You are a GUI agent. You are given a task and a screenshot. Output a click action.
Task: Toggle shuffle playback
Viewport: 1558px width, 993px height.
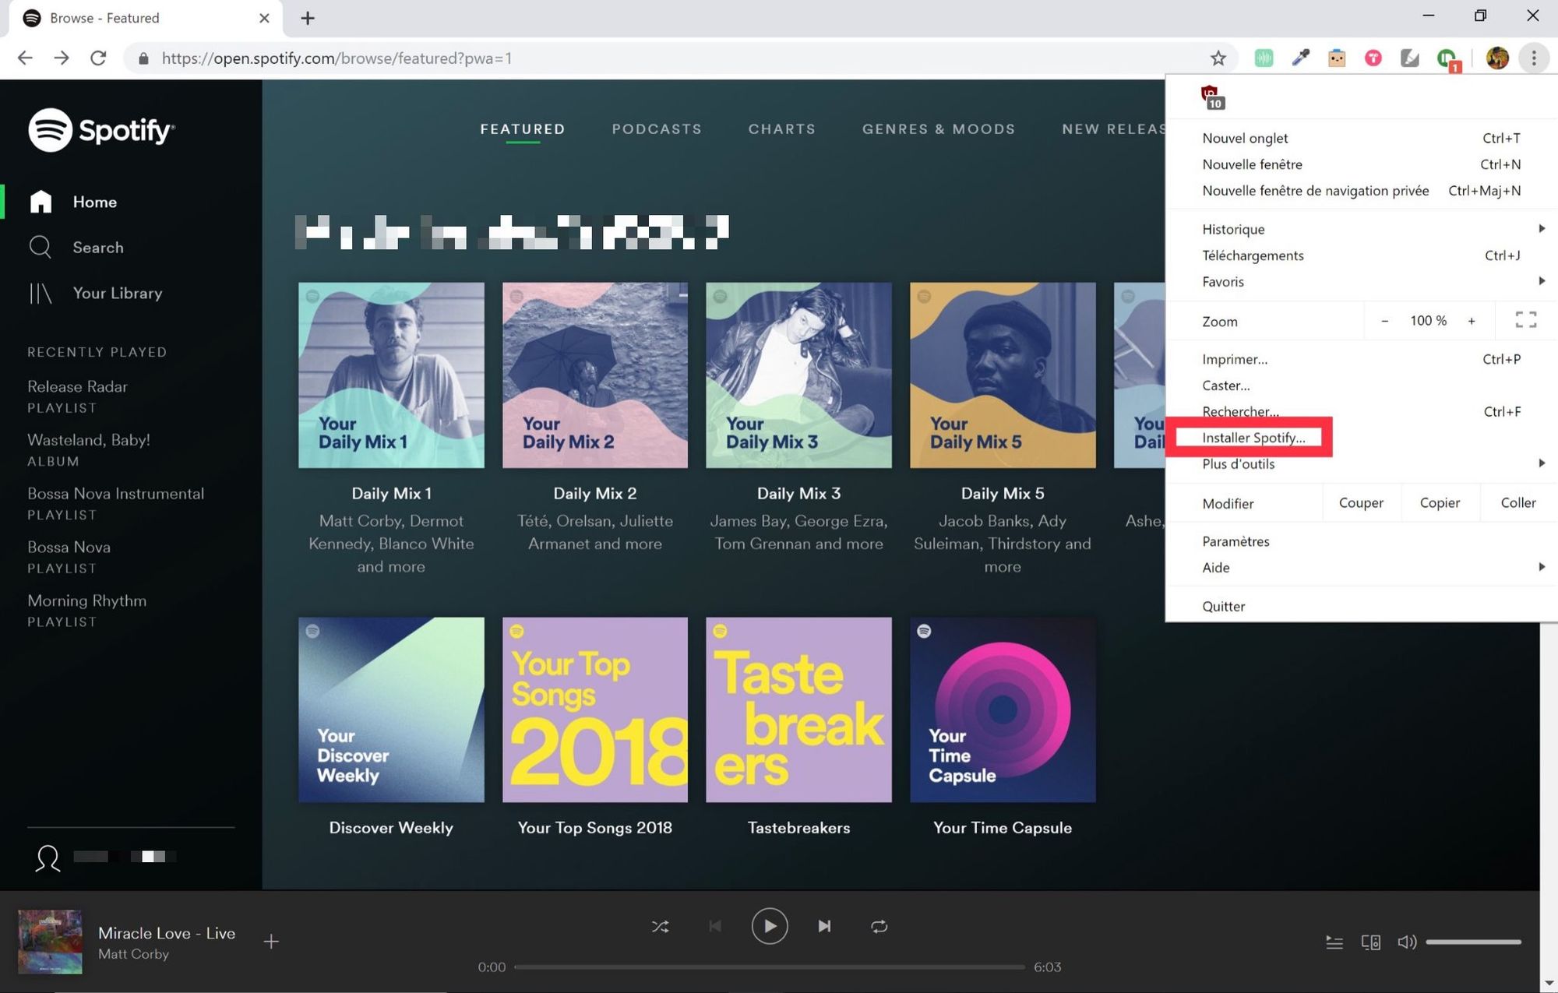pos(660,926)
